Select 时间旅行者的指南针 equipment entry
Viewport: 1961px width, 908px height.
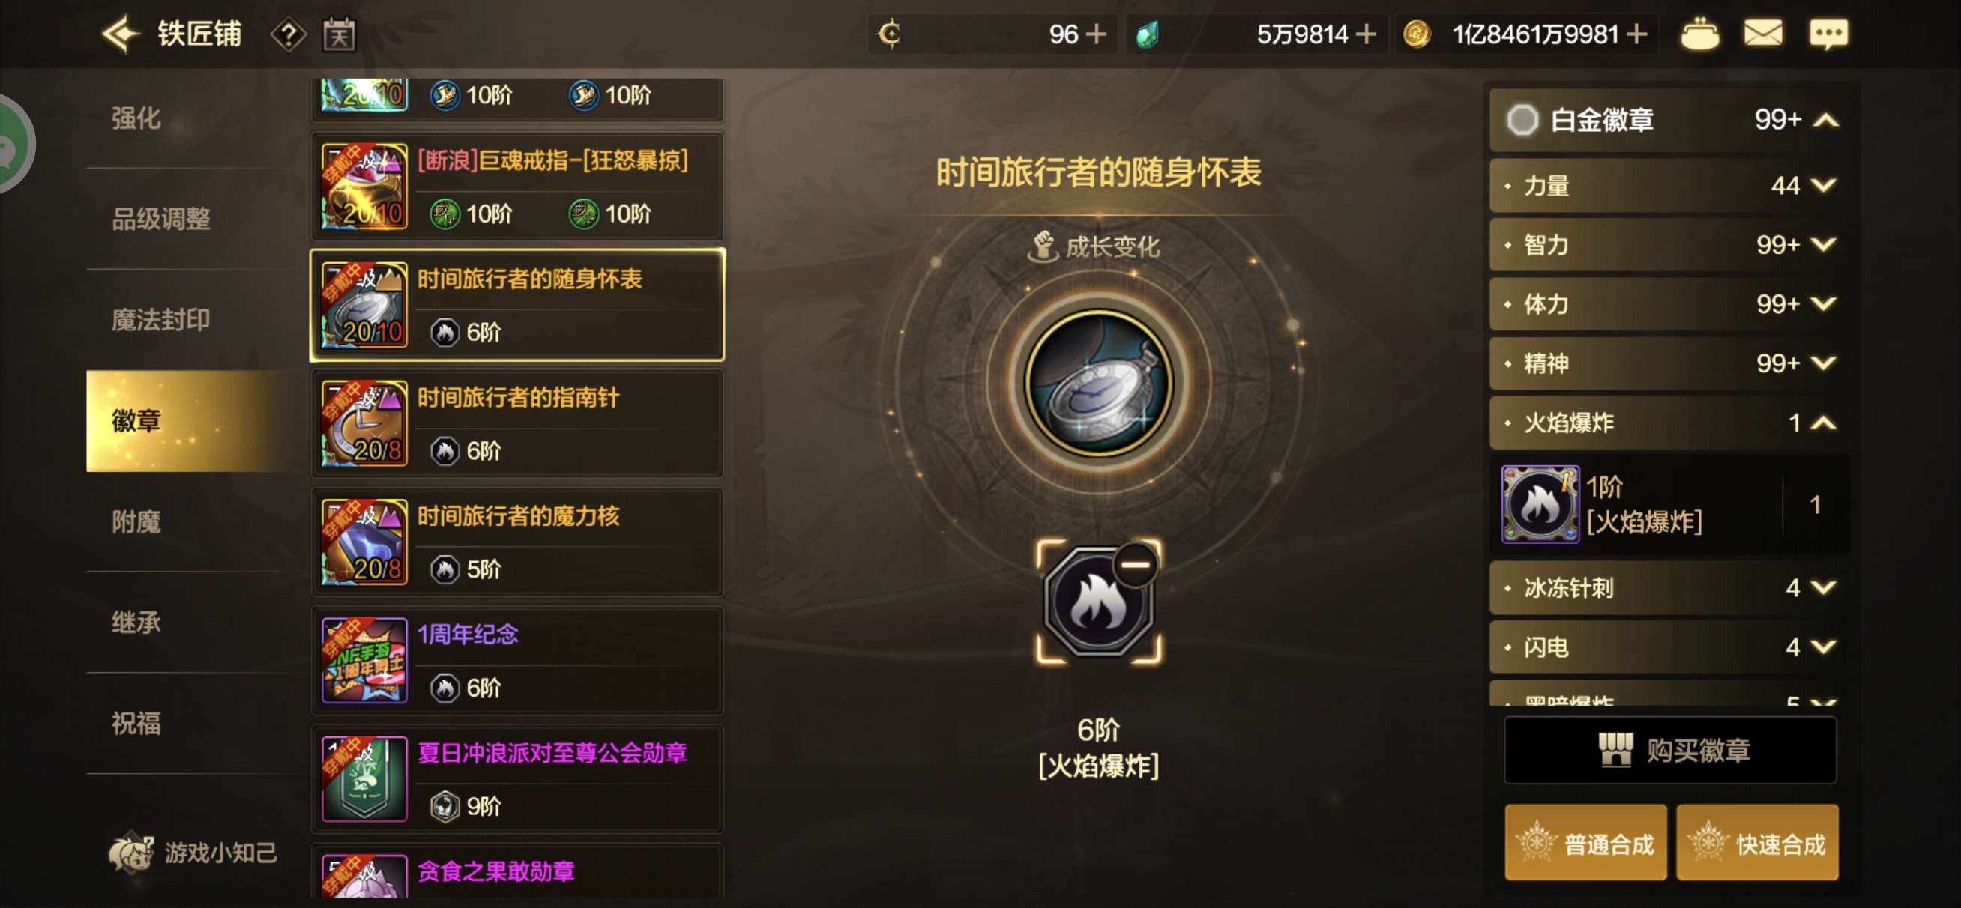click(517, 424)
